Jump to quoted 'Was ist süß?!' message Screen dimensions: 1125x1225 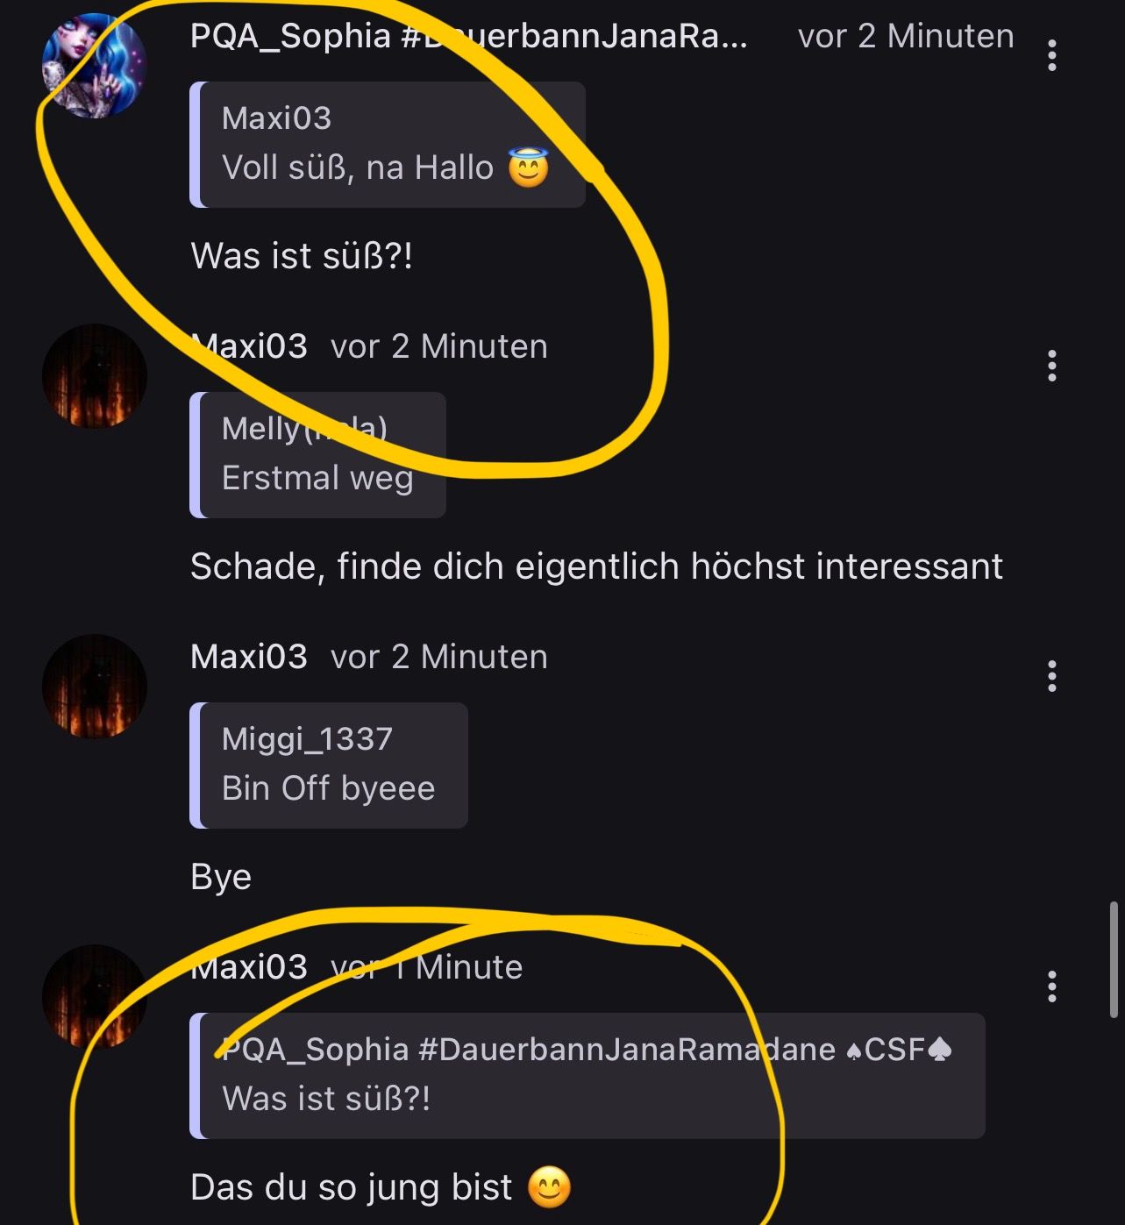587,1076
